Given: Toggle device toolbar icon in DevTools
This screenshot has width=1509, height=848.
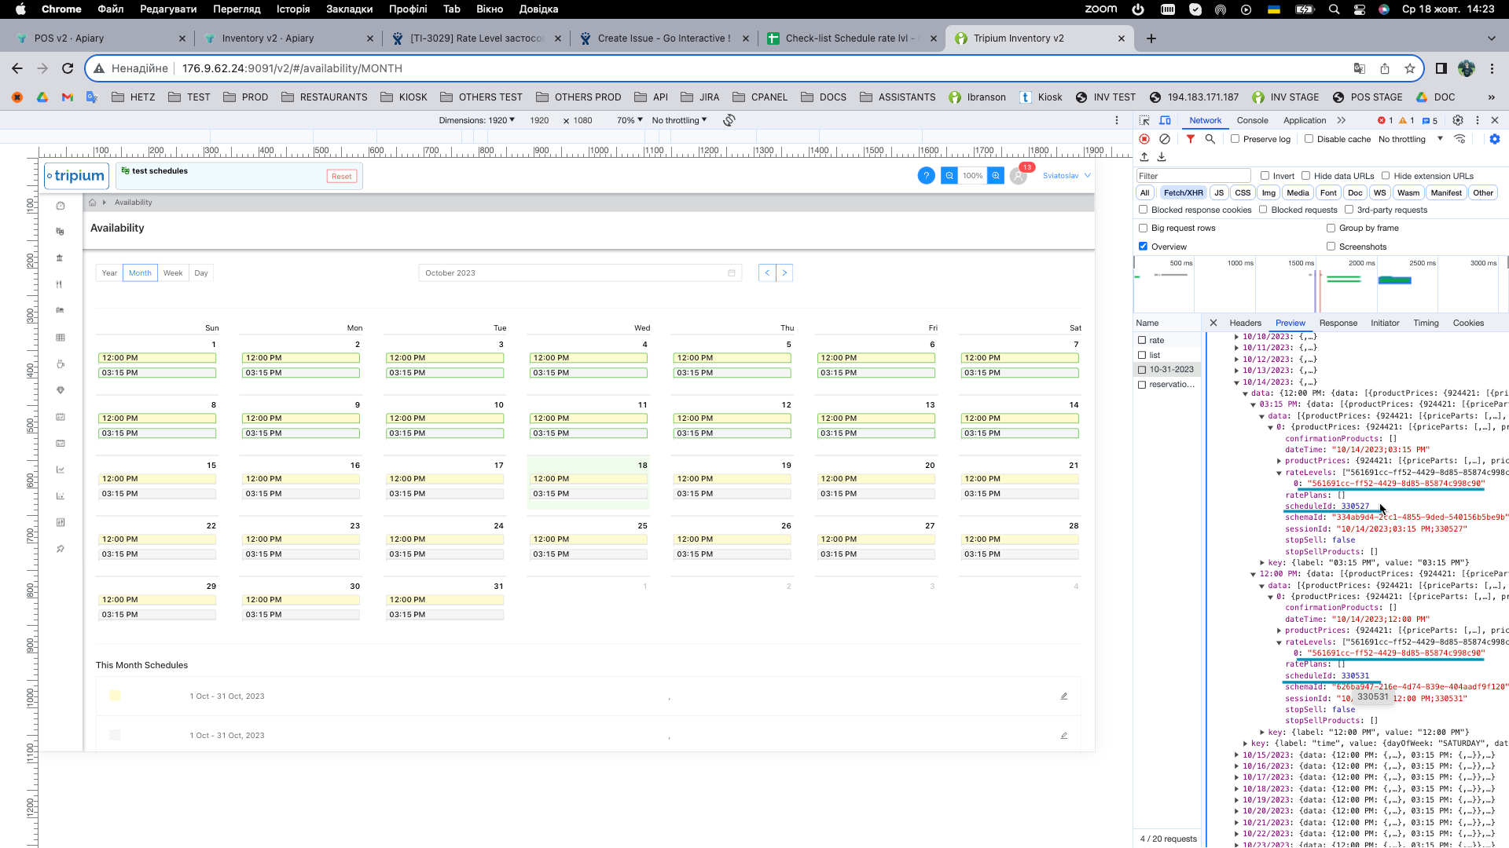Looking at the screenshot, I should click(x=1165, y=120).
